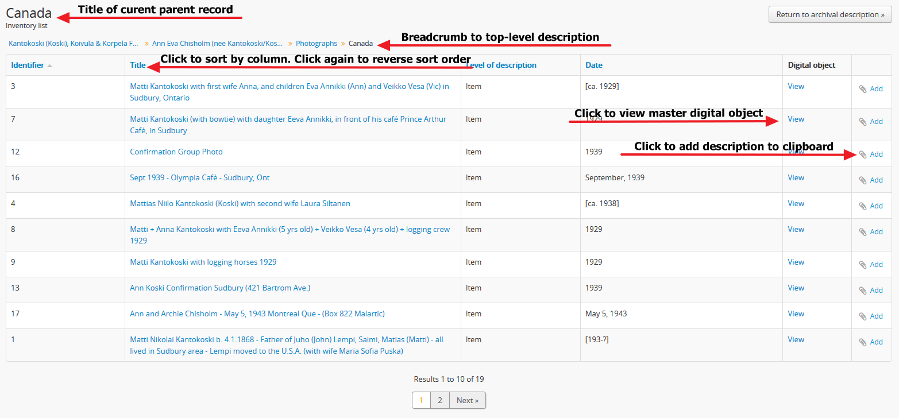Viewport: 899px width, 418px height.
Task: View digital object for Sept 1939 Olympia Café
Action: click(x=796, y=178)
